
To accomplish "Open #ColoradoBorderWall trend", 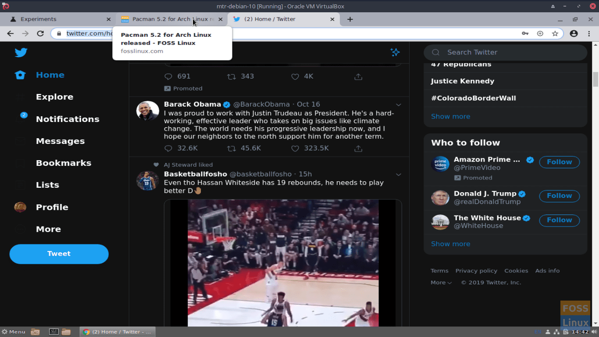I will tap(473, 98).
